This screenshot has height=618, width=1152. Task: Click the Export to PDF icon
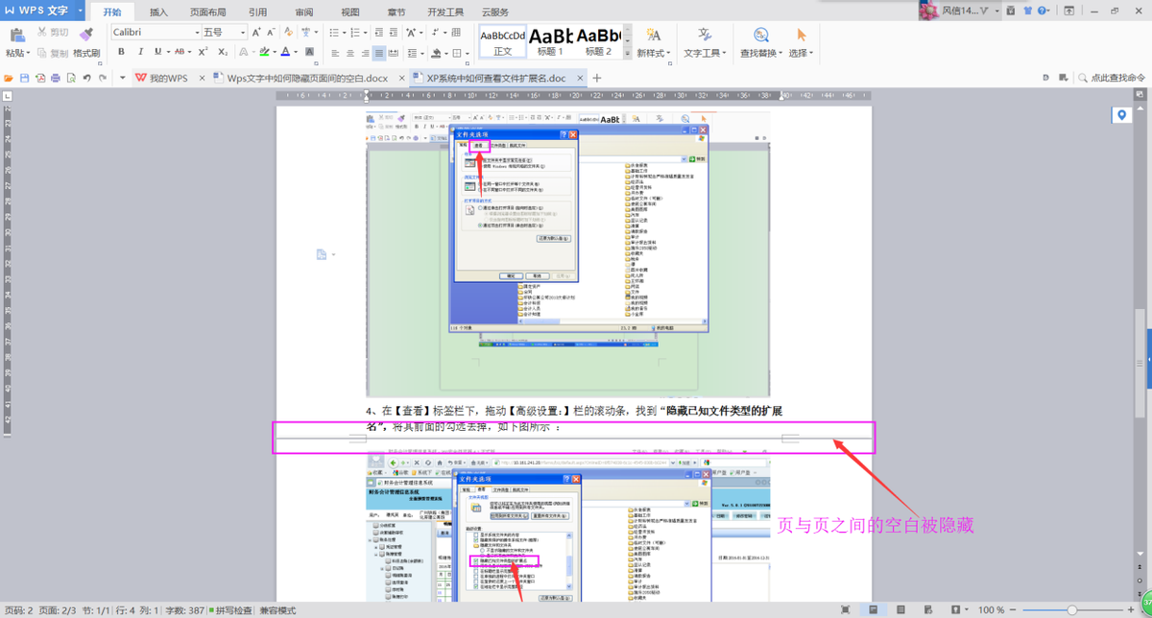[40, 78]
